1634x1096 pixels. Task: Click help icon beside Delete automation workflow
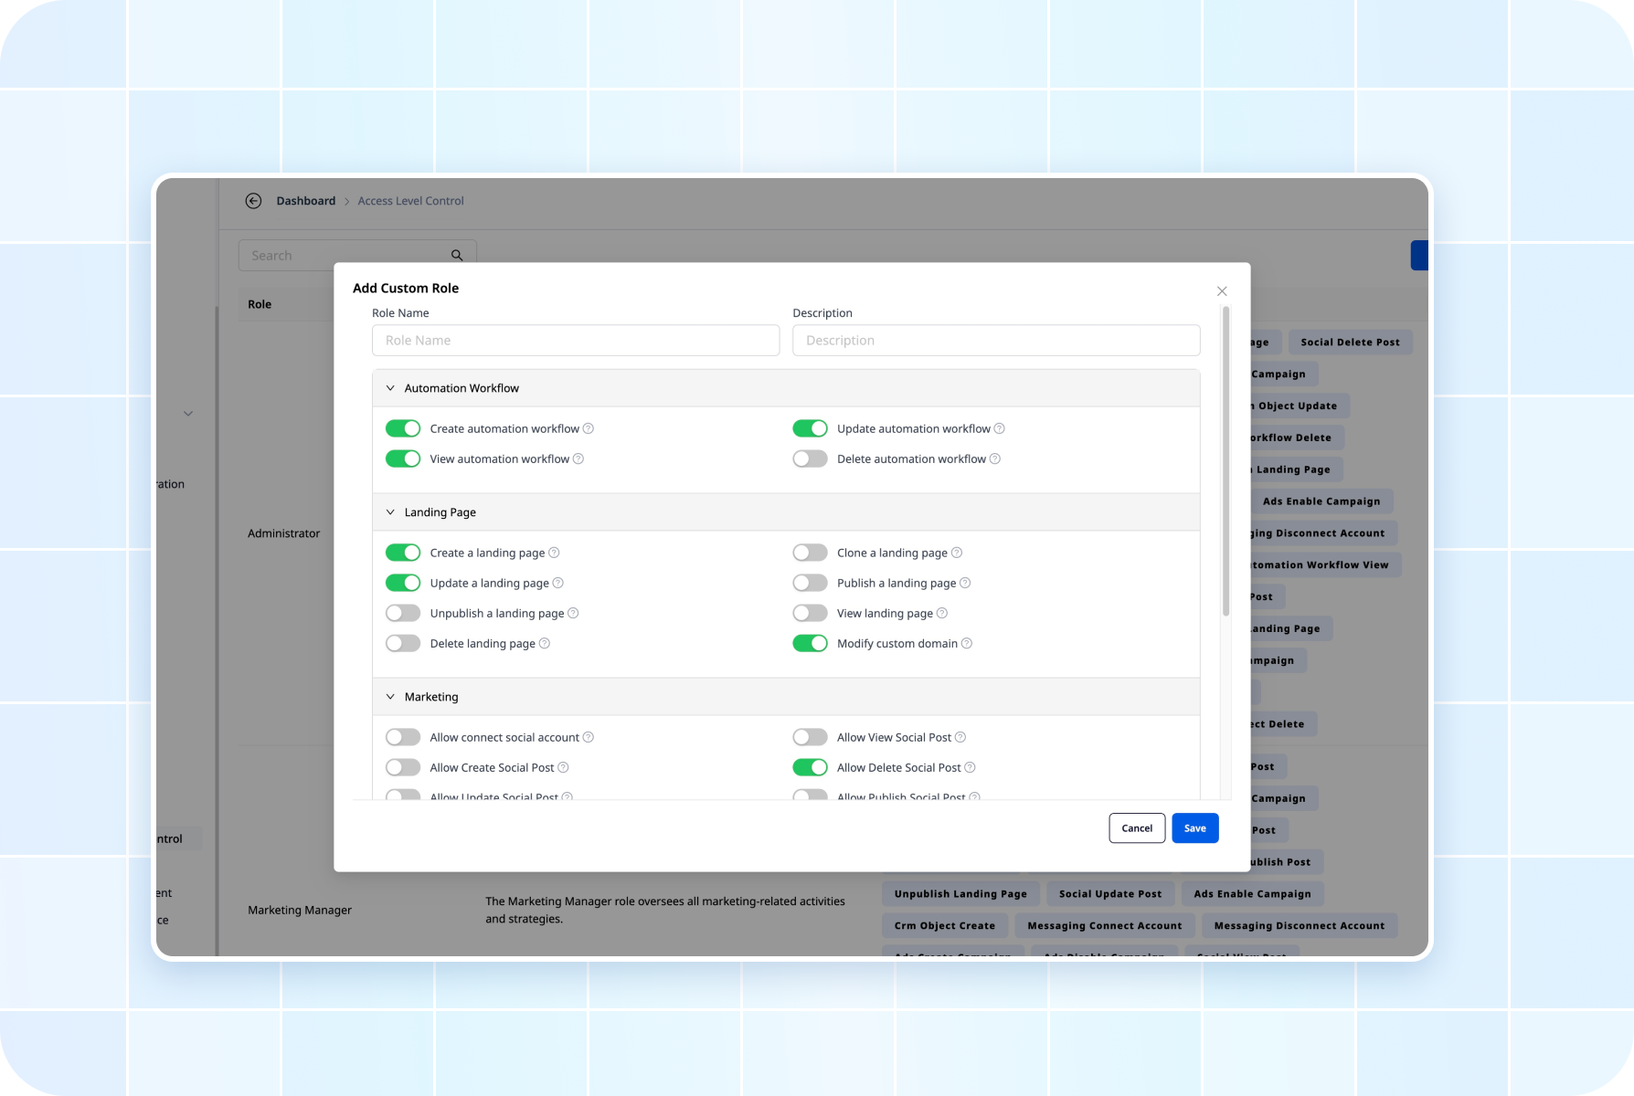995,459
